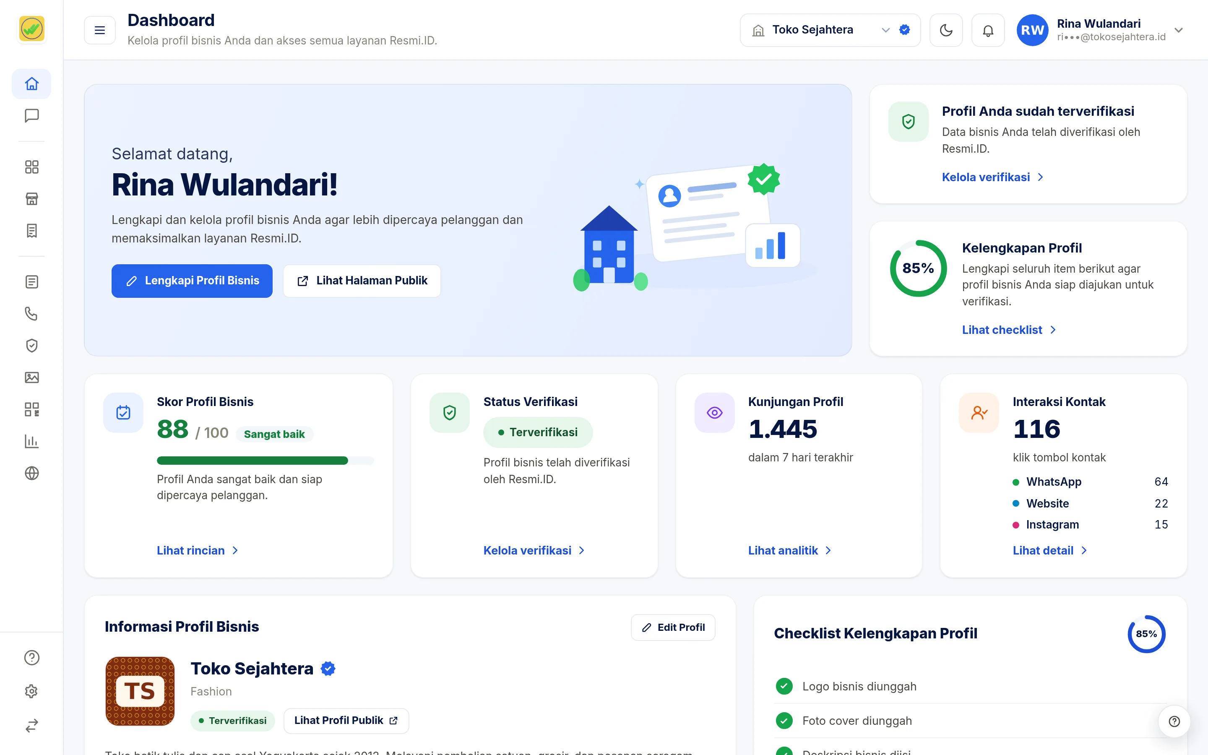Open the Lihat detail link
The height and width of the screenshot is (755, 1208).
coord(1050,550)
